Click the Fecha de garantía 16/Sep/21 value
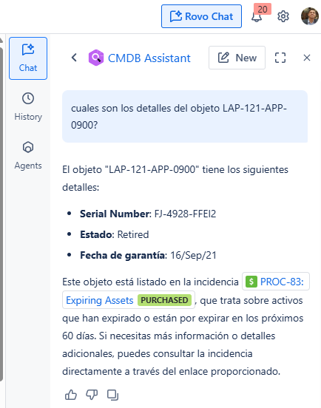321x408 pixels. click(x=193, y=255)
